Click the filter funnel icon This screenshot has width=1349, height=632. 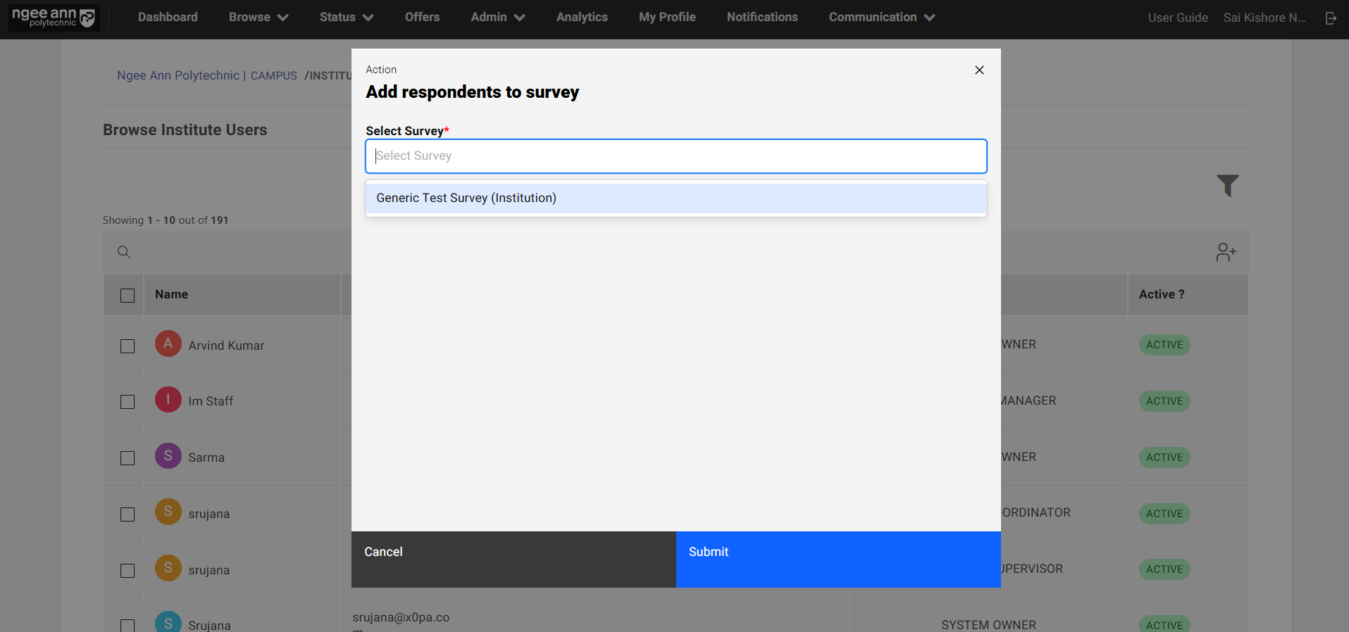(1227, 185)
